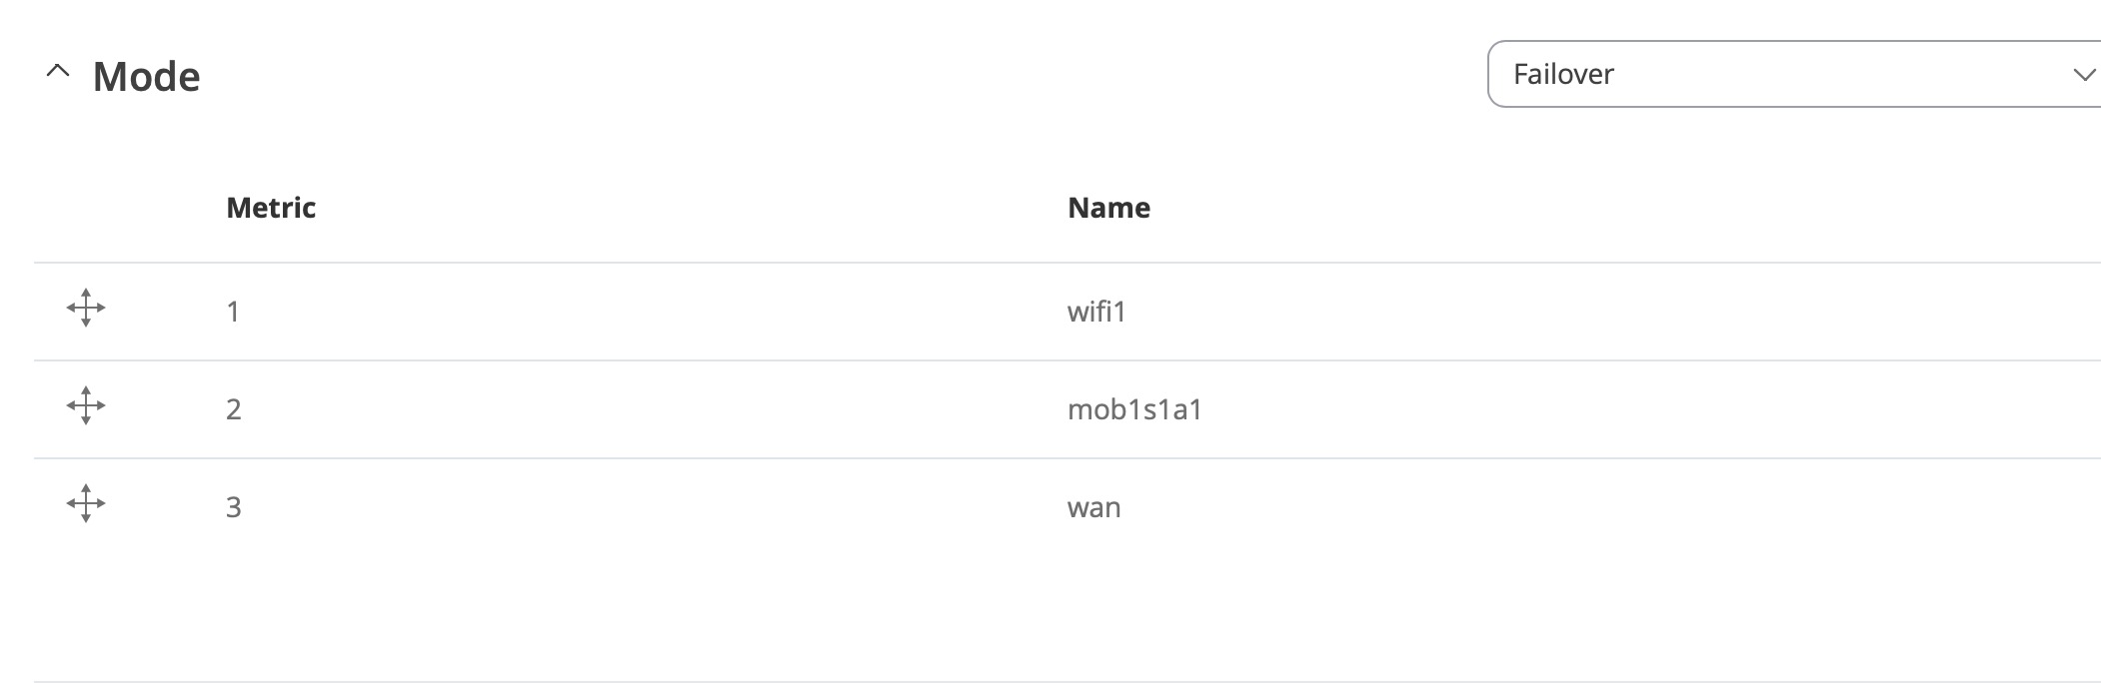Click the Failover text inside the selector
The width and height of the screenshot is (2101, 683).
tap(1563, 74)
